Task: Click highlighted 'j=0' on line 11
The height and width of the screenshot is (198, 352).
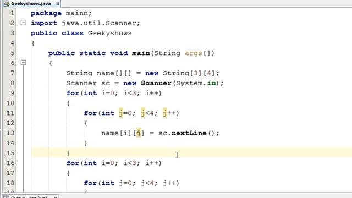Action: click(125, 113)
